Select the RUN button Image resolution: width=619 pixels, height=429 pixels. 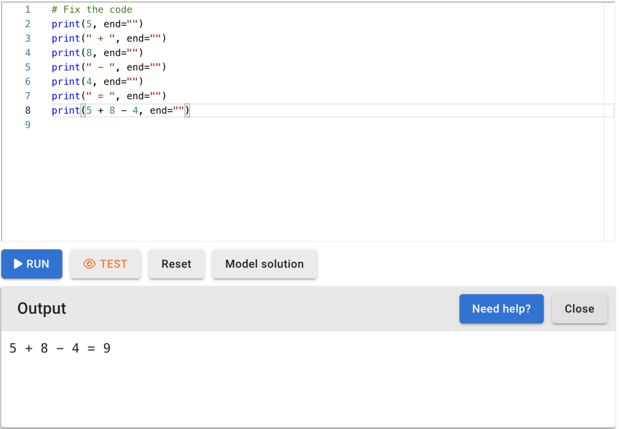point(32,264)
